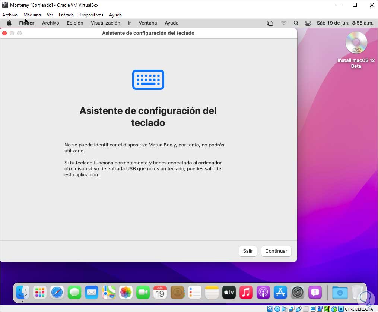Open the Music app in the Dock
378x312 pixels.
coord(246,292)
